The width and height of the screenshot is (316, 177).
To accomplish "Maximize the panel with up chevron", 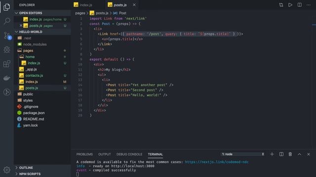I will point(299,154).
